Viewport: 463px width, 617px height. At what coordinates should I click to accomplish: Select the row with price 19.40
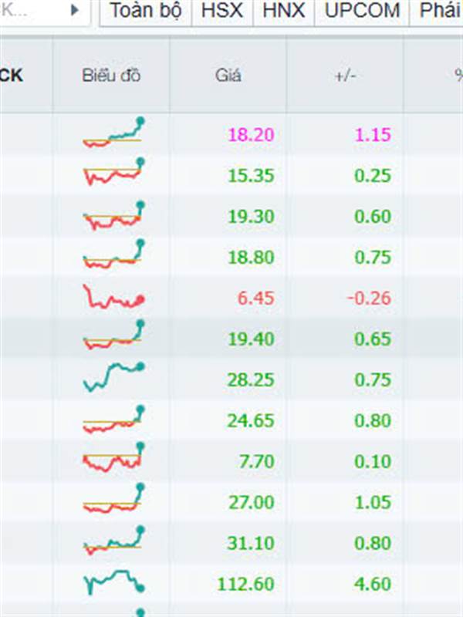(x=231, y=339)
